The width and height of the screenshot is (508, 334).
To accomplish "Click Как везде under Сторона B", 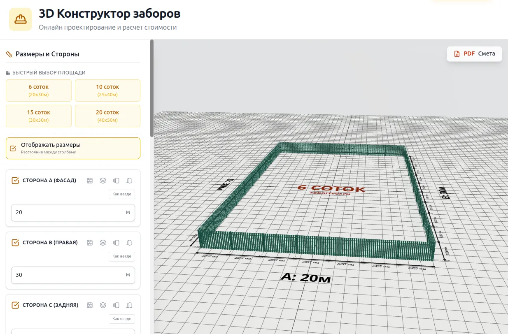I will click(x=122, y=256).
